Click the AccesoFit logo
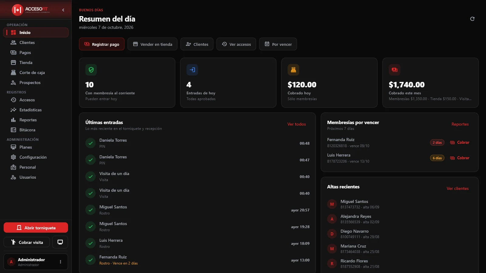The width and height of the screenshot is (486, 273). click(x=31, y=10)
